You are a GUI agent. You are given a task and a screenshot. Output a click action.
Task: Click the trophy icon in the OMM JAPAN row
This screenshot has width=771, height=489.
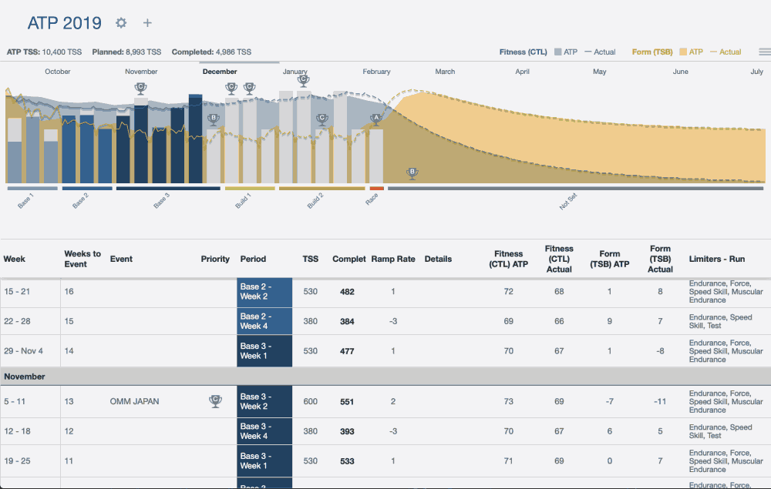tap(215, 401)
